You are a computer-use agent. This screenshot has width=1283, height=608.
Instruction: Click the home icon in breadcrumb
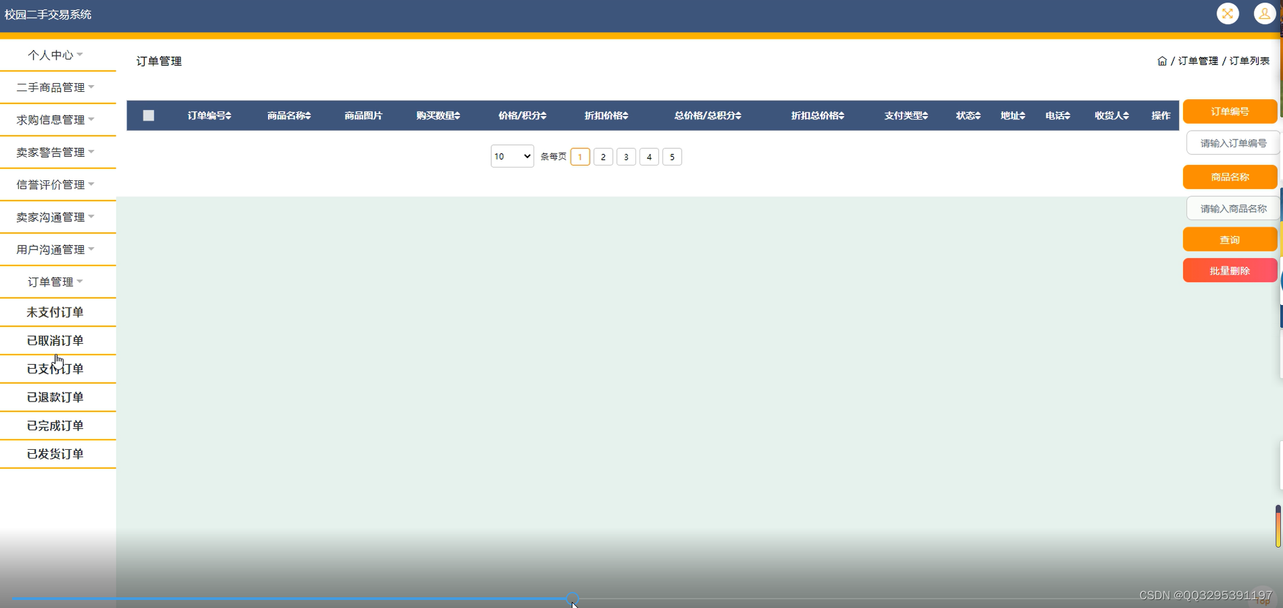pos(1162,61)
